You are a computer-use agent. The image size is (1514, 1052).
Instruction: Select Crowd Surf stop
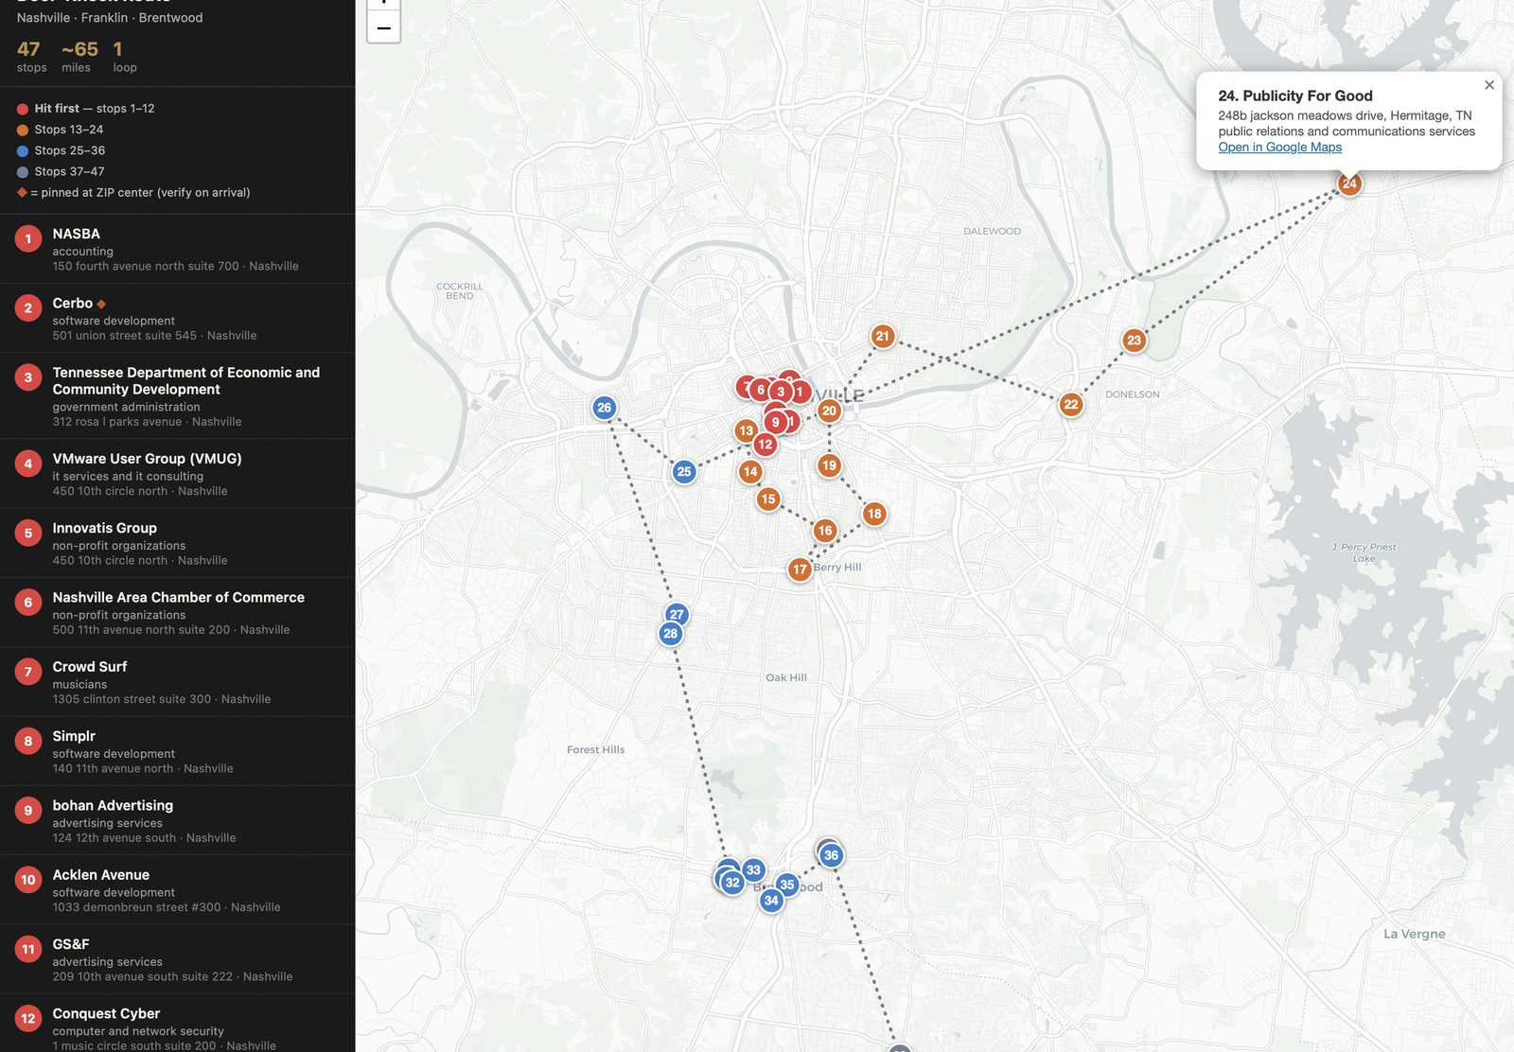click(177, 682)
